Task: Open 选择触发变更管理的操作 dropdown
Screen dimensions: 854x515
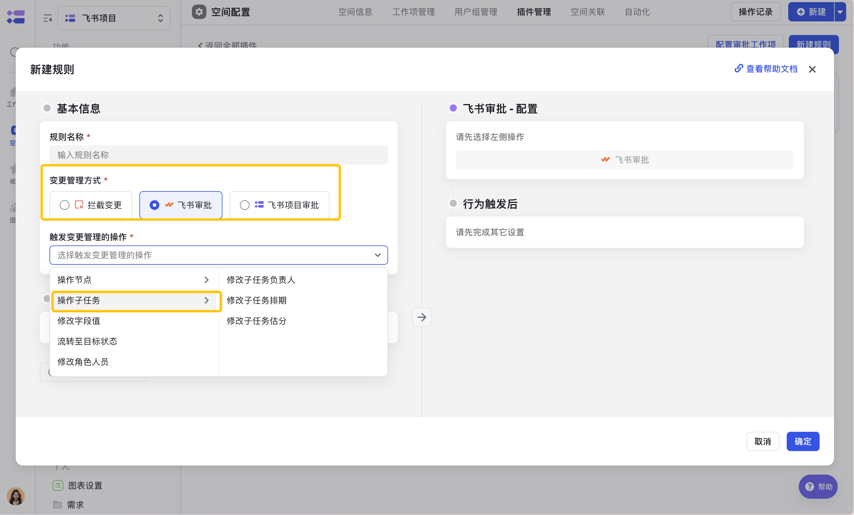Action: click(219, 255)
